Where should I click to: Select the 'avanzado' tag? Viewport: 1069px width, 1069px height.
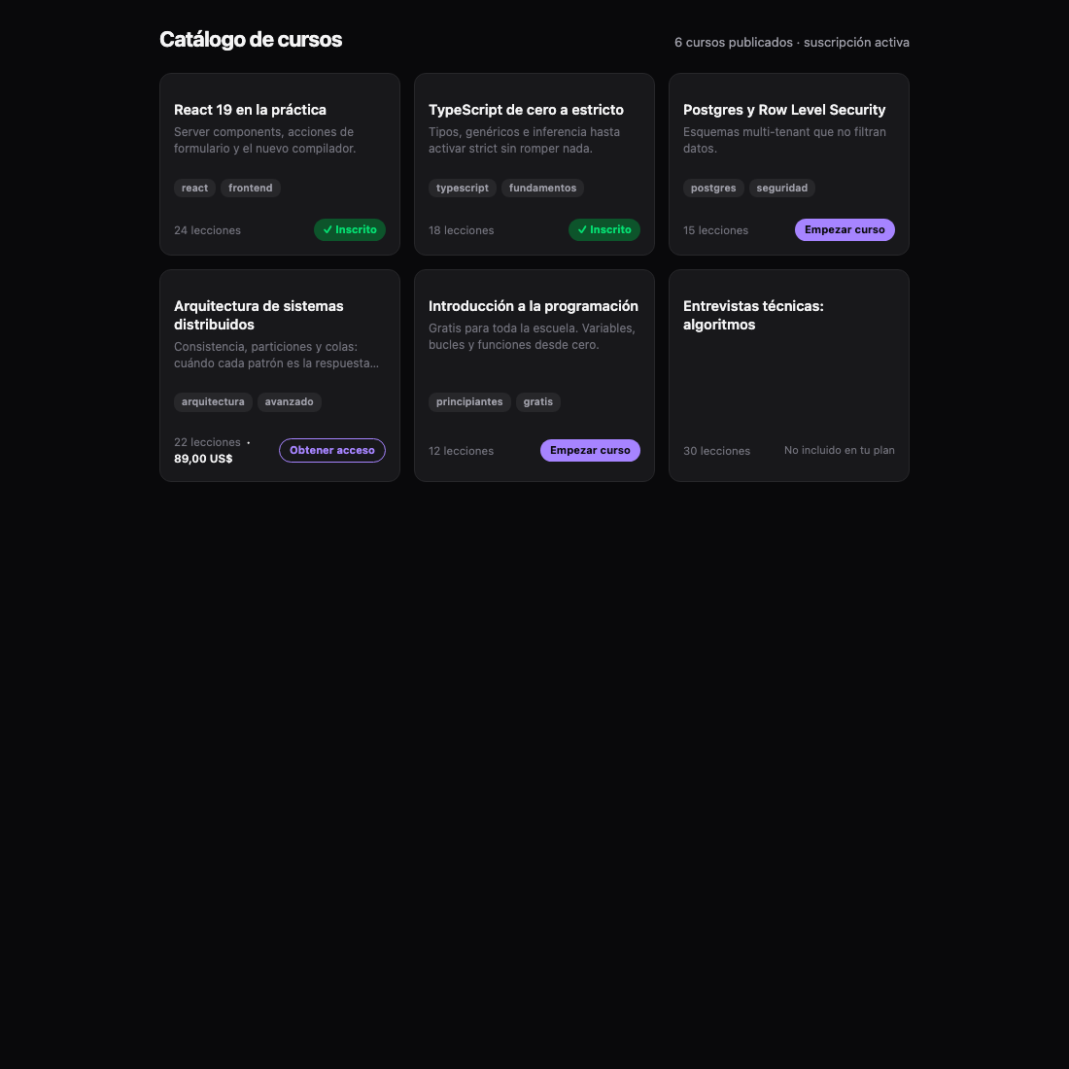289,402
